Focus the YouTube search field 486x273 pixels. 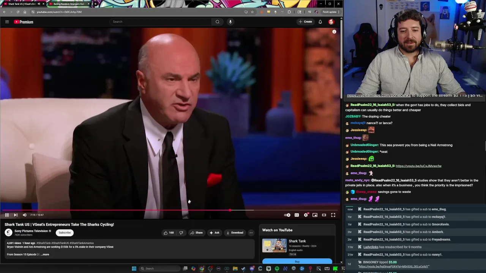click(x=161, y=22)
